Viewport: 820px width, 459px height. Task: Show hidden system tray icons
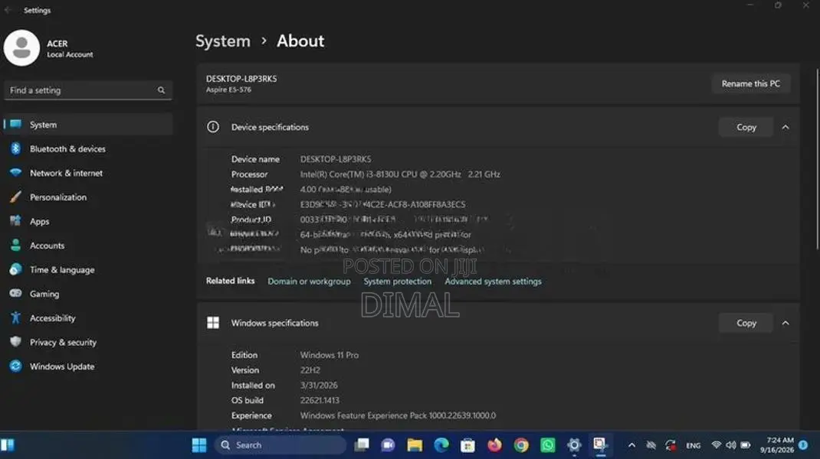click(x=631, y=445)
